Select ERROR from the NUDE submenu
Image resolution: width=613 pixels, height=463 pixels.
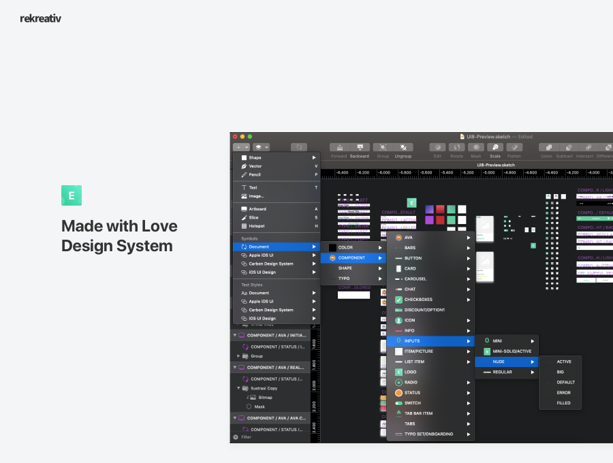(x=564, y=393)
